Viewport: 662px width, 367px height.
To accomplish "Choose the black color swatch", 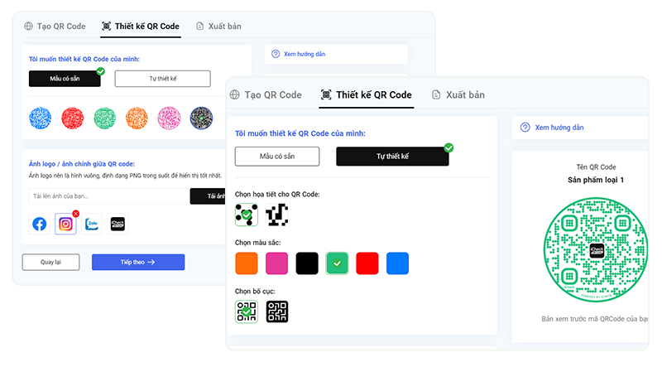I will [307, 263].
